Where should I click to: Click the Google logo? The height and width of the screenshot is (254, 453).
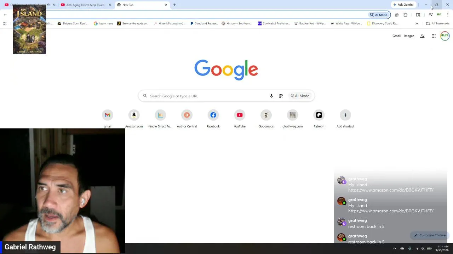(x=226, y=69)
